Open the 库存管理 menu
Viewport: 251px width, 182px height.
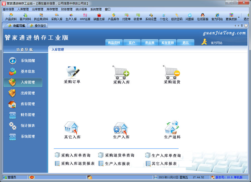click(x=52, y=9)
